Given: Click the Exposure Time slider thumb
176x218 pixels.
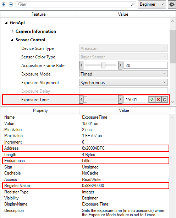Looking at the screenshot, I should [x=85, y=99].
